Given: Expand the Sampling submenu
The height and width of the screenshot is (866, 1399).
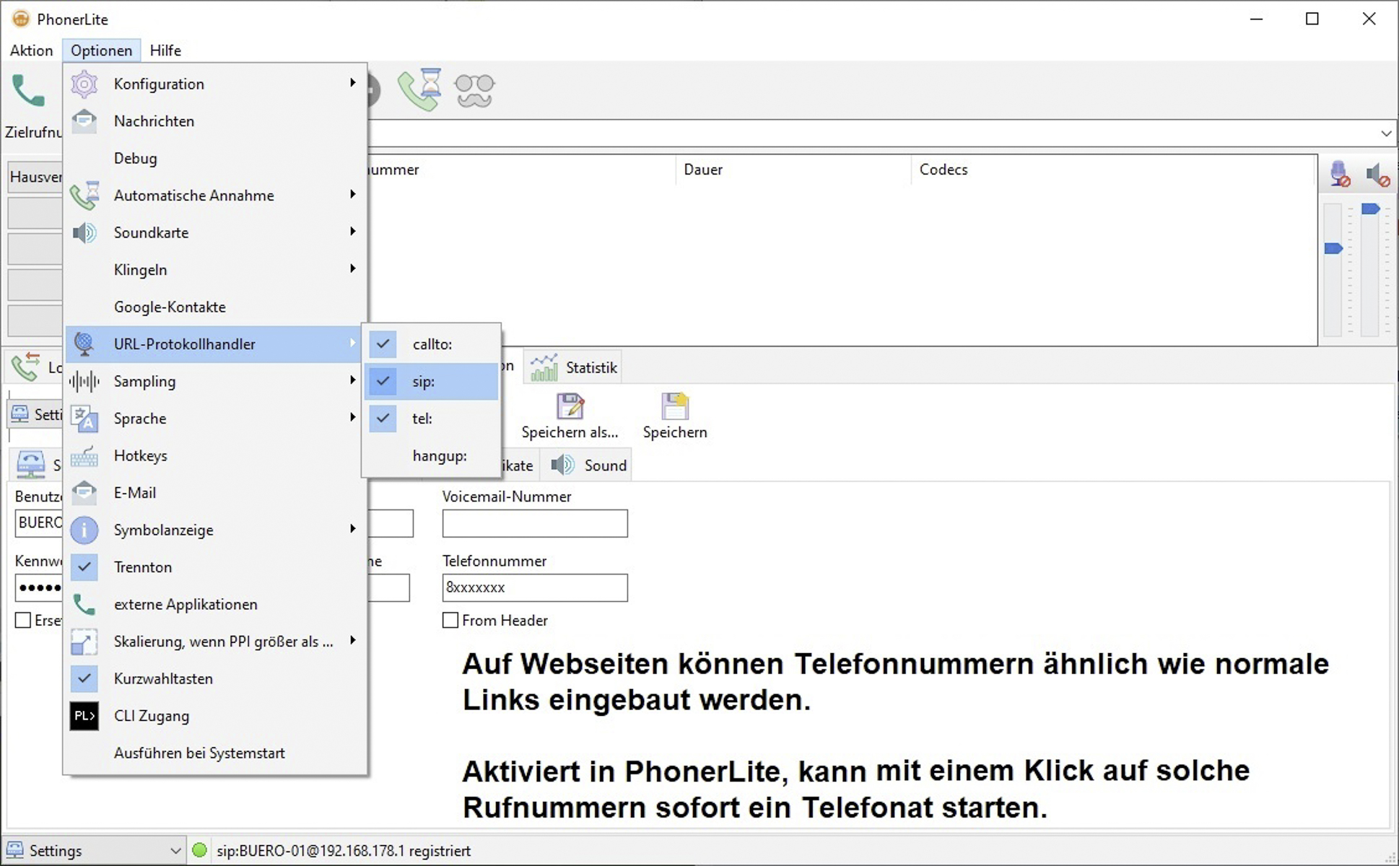Looking at the screenshot, I should [x=215, y=381].
